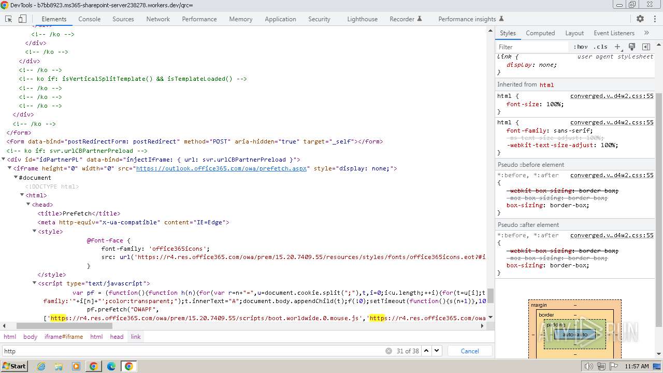Image resolution: width=663 pixels, height=373 pixels.
Task: Toggle the :hov element state panel
Action: (x=581, y=47)
